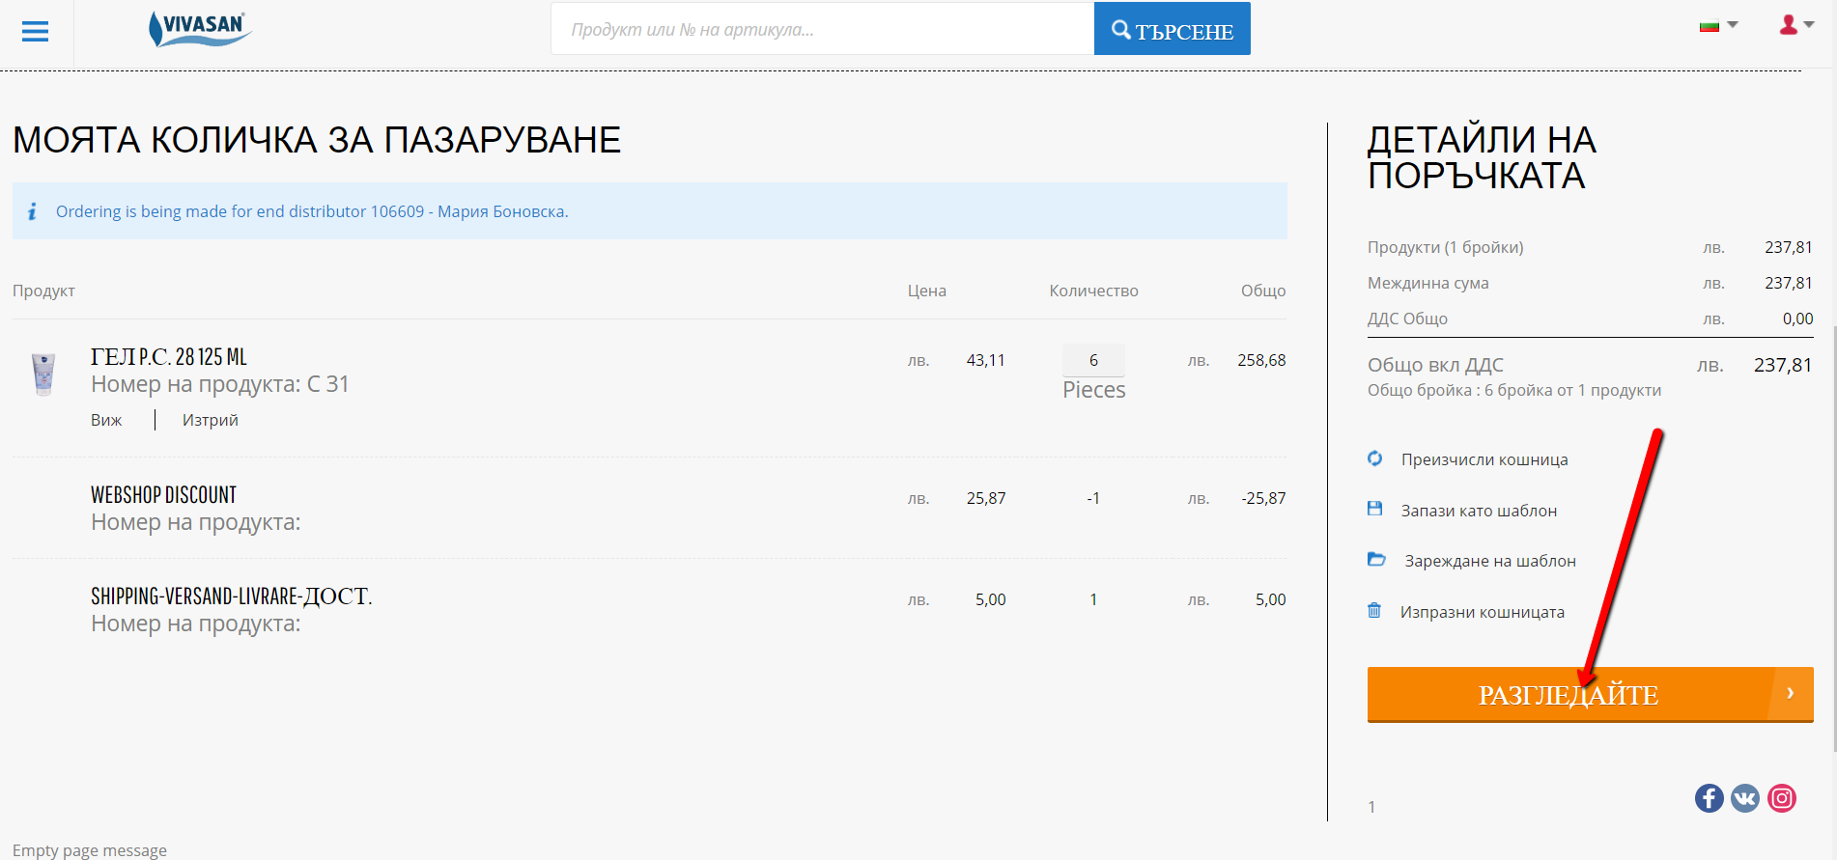Click the ДДС Общо label
This screenshot has height=860, width=1837.
point(1407,319)
